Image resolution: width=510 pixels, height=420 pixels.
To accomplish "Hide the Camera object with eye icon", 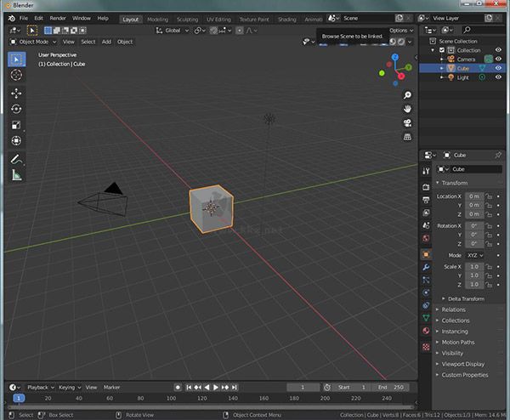I will [x=498, y=59].
